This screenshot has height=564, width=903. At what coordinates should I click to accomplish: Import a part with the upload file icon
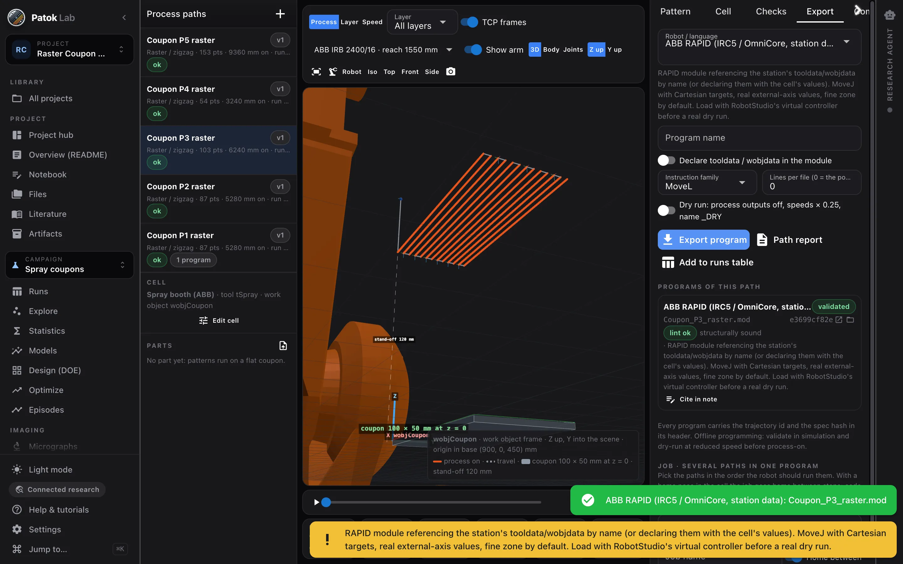(283, 345)
